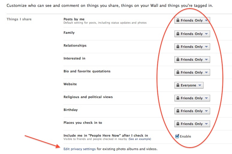Open See an example link

coord(140,139)
